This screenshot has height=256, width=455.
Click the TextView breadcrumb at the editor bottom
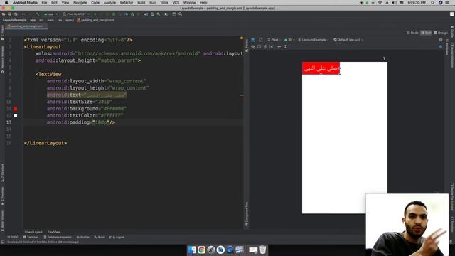point(54,232)
